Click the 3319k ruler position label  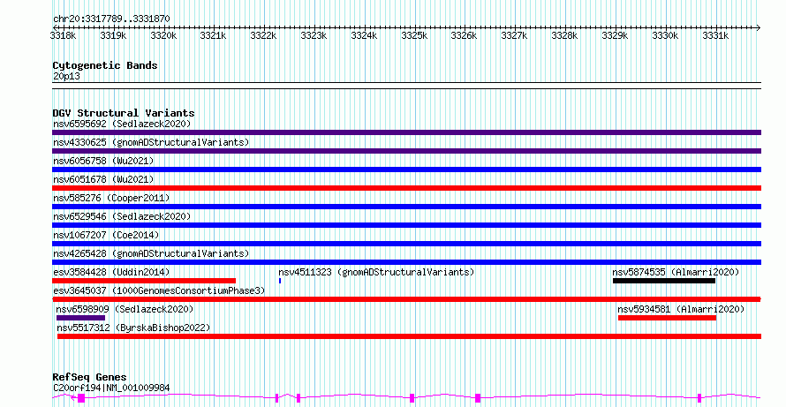[113, 35]
